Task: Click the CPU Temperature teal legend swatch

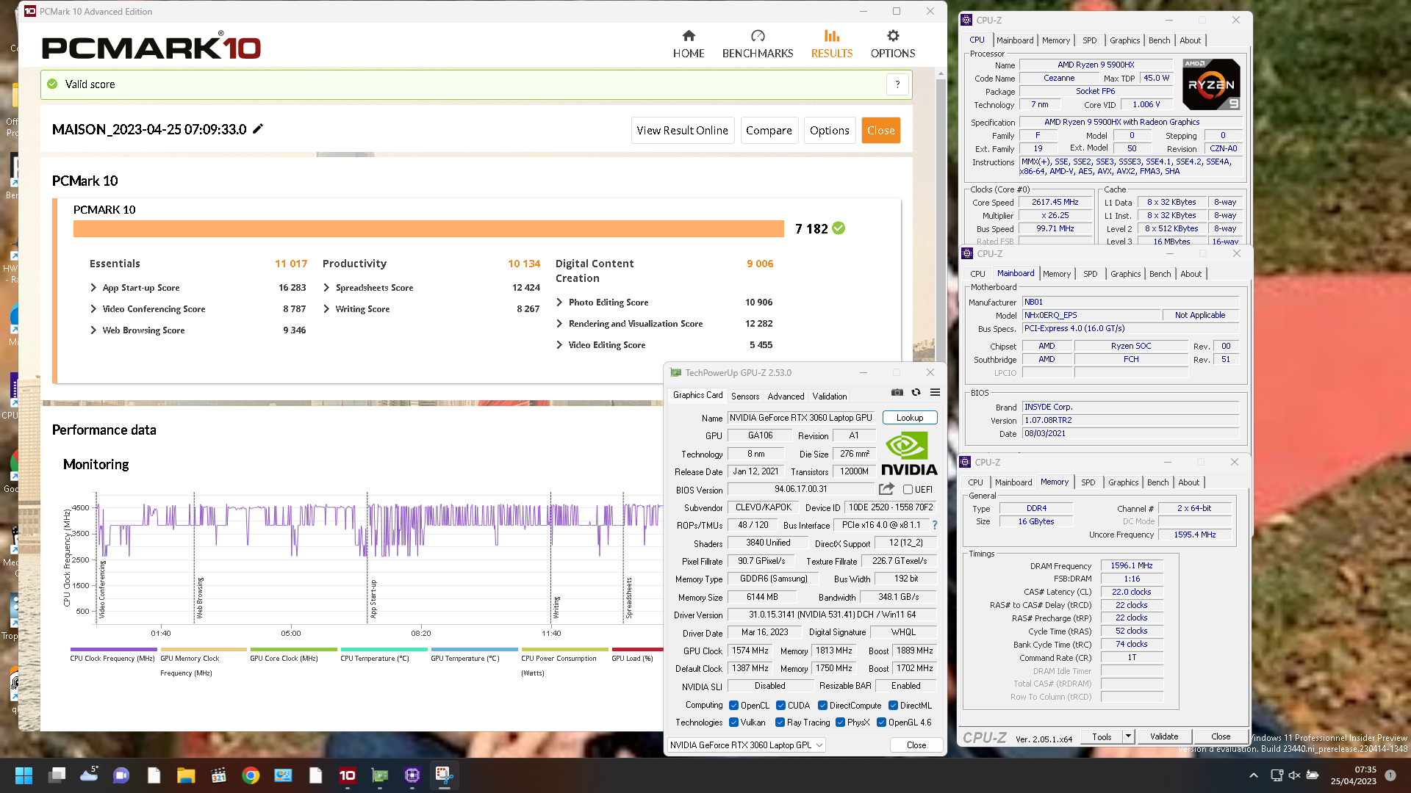Action: point(384,650)
